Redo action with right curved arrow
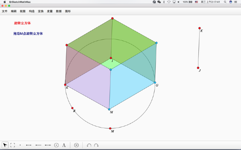Image resolution: width=241 pixels, height=150 pixels. click(x=96, y=145)
